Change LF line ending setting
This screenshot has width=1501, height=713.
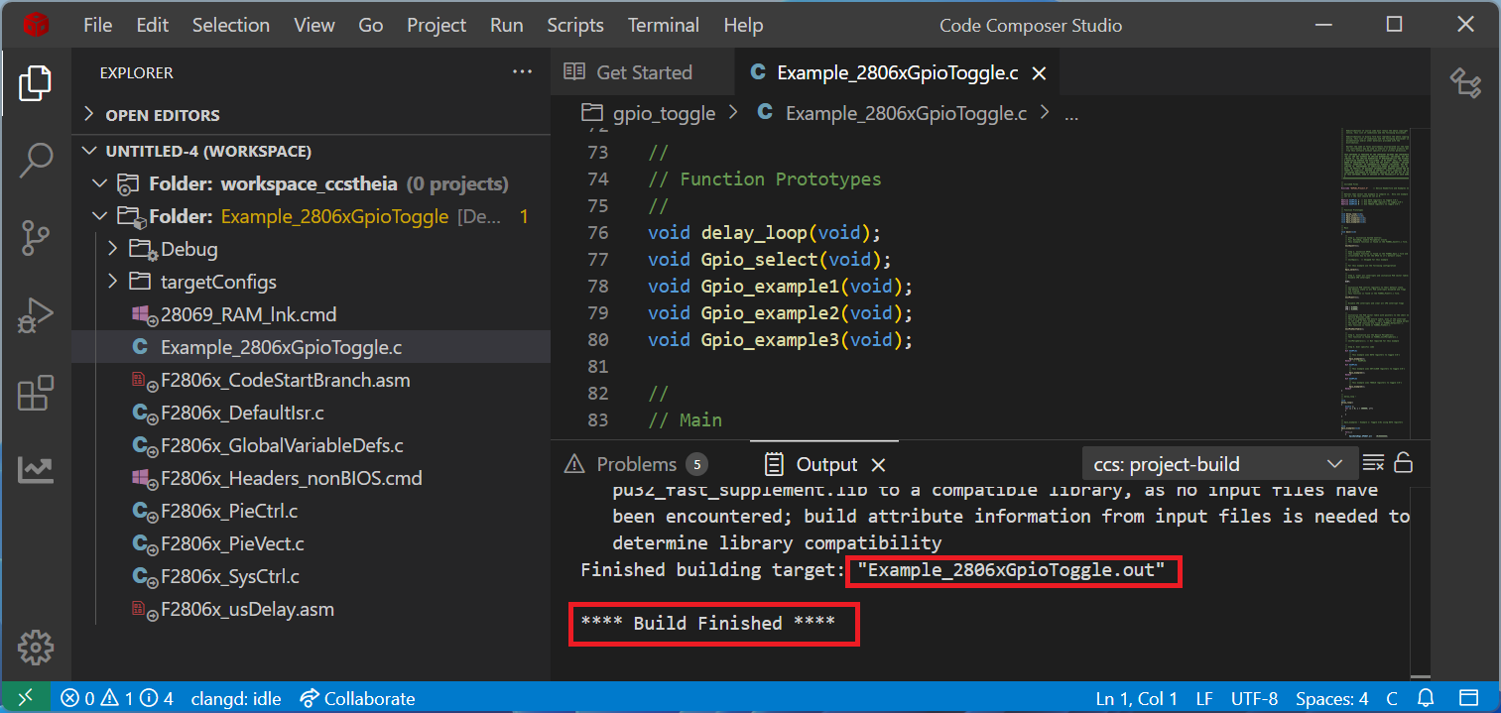[1204, 698]
